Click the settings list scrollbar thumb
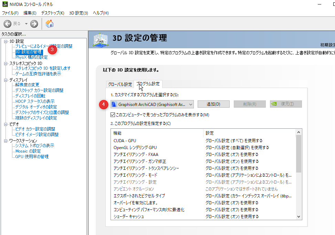 point(299,154)
